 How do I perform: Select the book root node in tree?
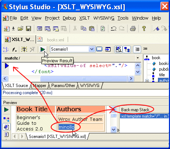[x=156, y=58]
